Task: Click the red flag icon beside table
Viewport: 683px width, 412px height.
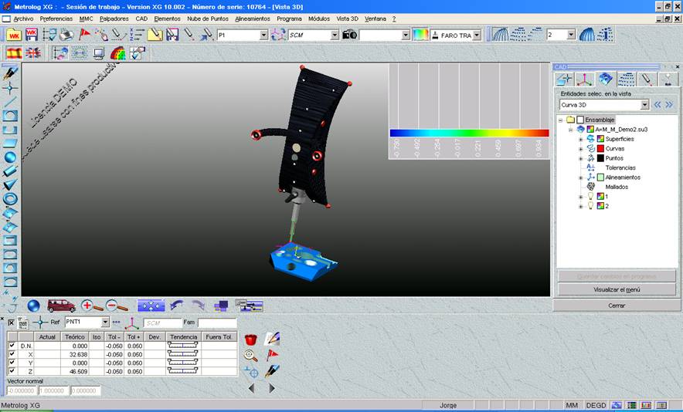Action: (272, 356)
